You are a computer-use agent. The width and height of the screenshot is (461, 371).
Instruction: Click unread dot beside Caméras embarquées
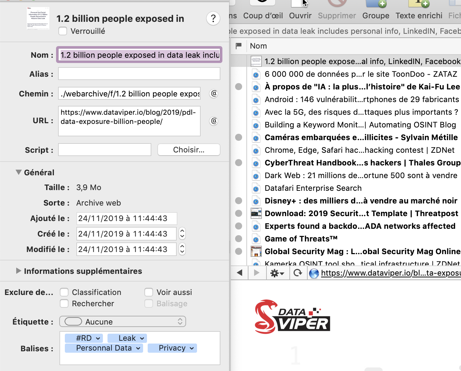point(239,137)
